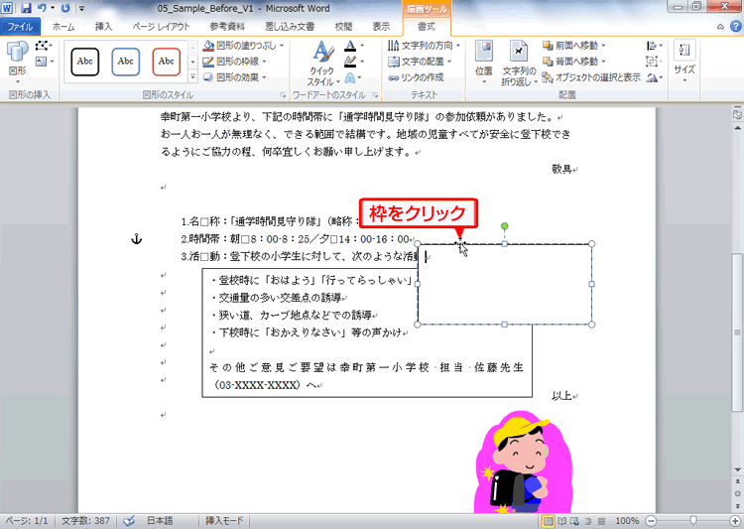Image resolution: width=744 pixels, height=529 pixels.
Task: Open the 図形の塗りつぶし fill dropdown
Action: coord(243,46)
